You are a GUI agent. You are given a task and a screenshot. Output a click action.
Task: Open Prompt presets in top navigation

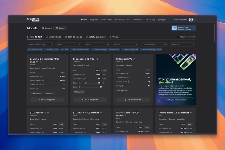point(107,20)
